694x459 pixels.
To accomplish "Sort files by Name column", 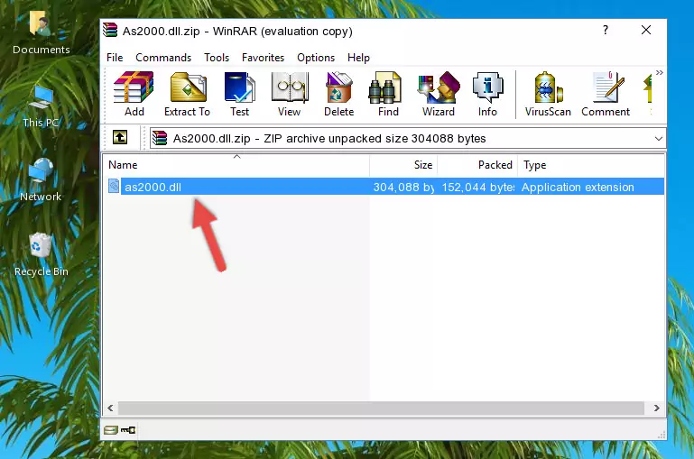I will coord(236,165).
